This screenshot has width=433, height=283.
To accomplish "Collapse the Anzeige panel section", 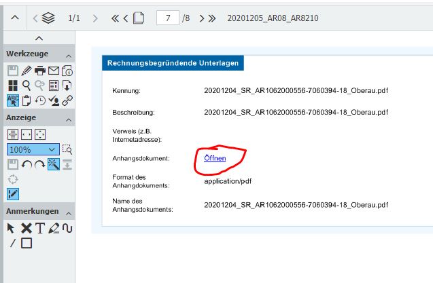I will pos(69,118).
